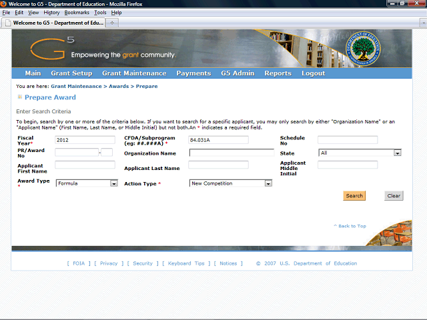This screenshot has height=320, width=427.
Task: Click the Schedule No input field
Action: pos(348,140)
